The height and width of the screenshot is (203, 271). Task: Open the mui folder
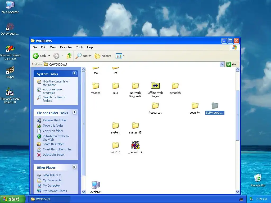pos(115,88)
